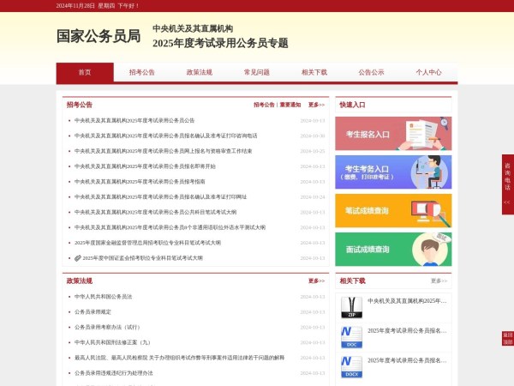Click the 返回顶部 back-to-top button

(507, 338)
